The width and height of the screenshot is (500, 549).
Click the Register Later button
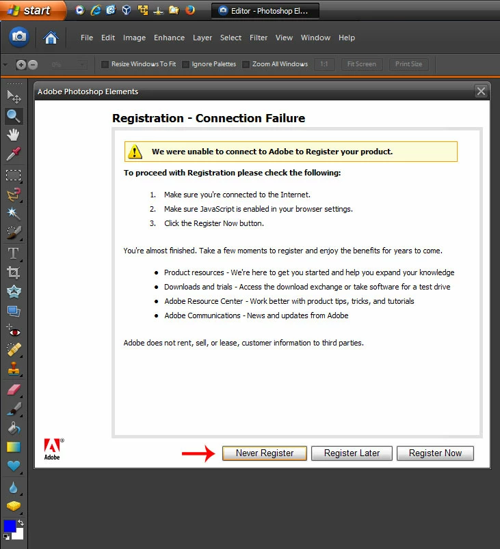(352, 453)
